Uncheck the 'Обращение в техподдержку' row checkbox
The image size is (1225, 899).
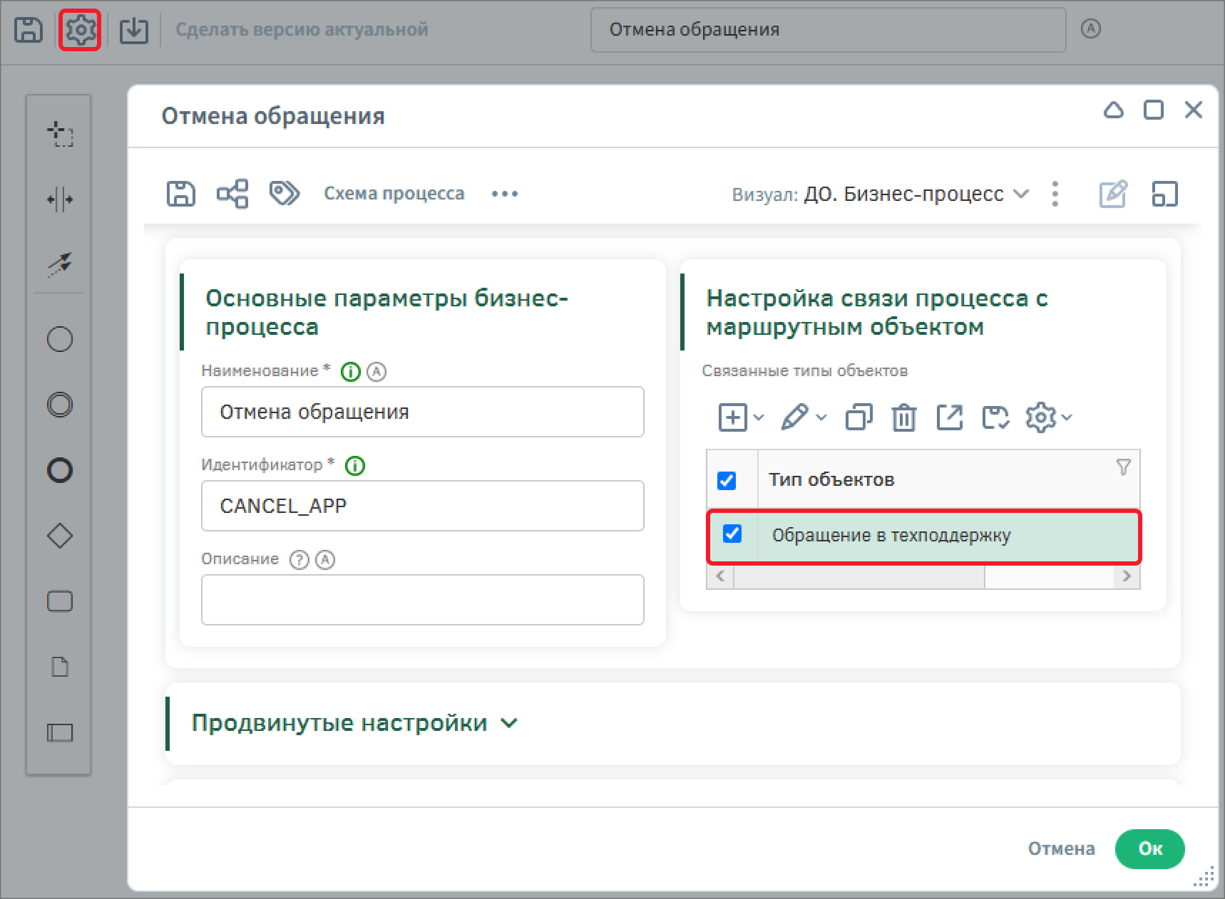point(732,534)
